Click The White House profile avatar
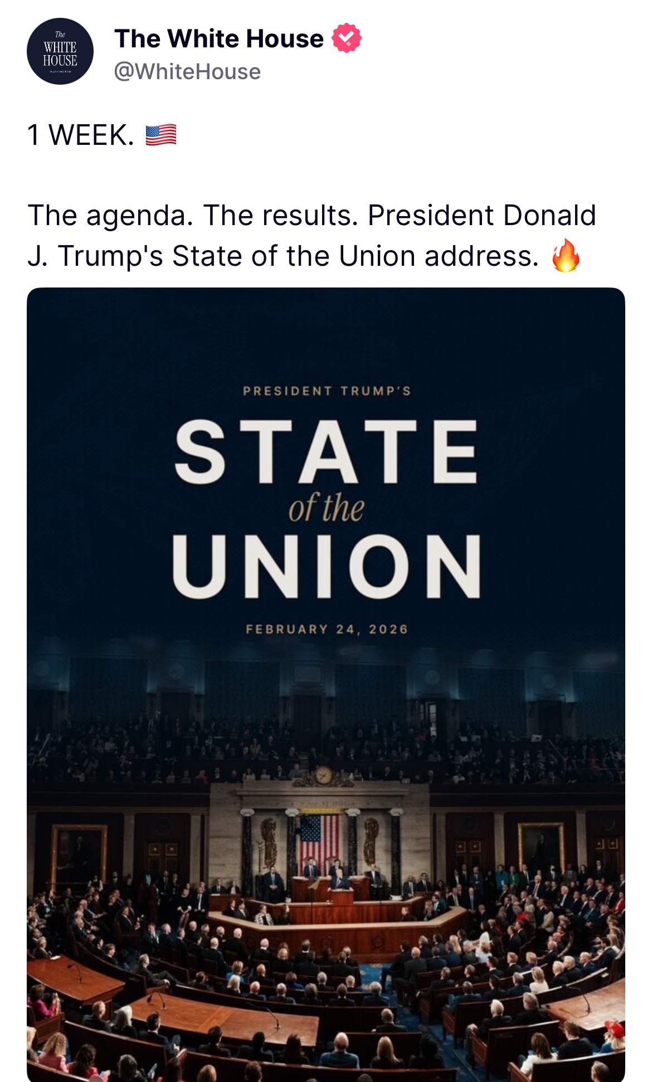Viewport: 652px width, 1082px height. 60,51
